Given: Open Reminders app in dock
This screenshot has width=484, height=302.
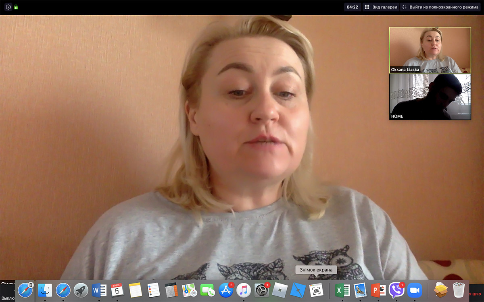Looking at the screenshot, I should pos(154,290).
